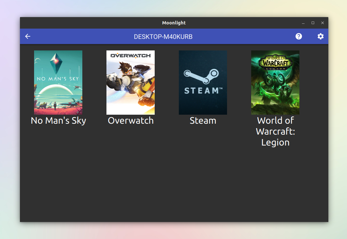The width and height of the screenshot is (347, 239).
Task: Open help via the question mark icon
Action: [299, 36]
